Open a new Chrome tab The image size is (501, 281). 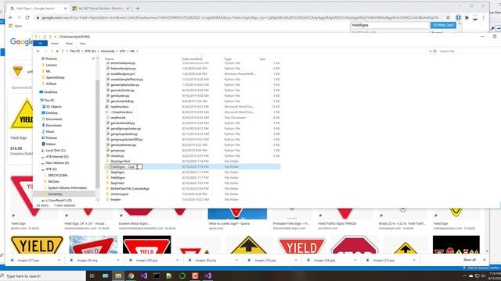tap(138, 9)
